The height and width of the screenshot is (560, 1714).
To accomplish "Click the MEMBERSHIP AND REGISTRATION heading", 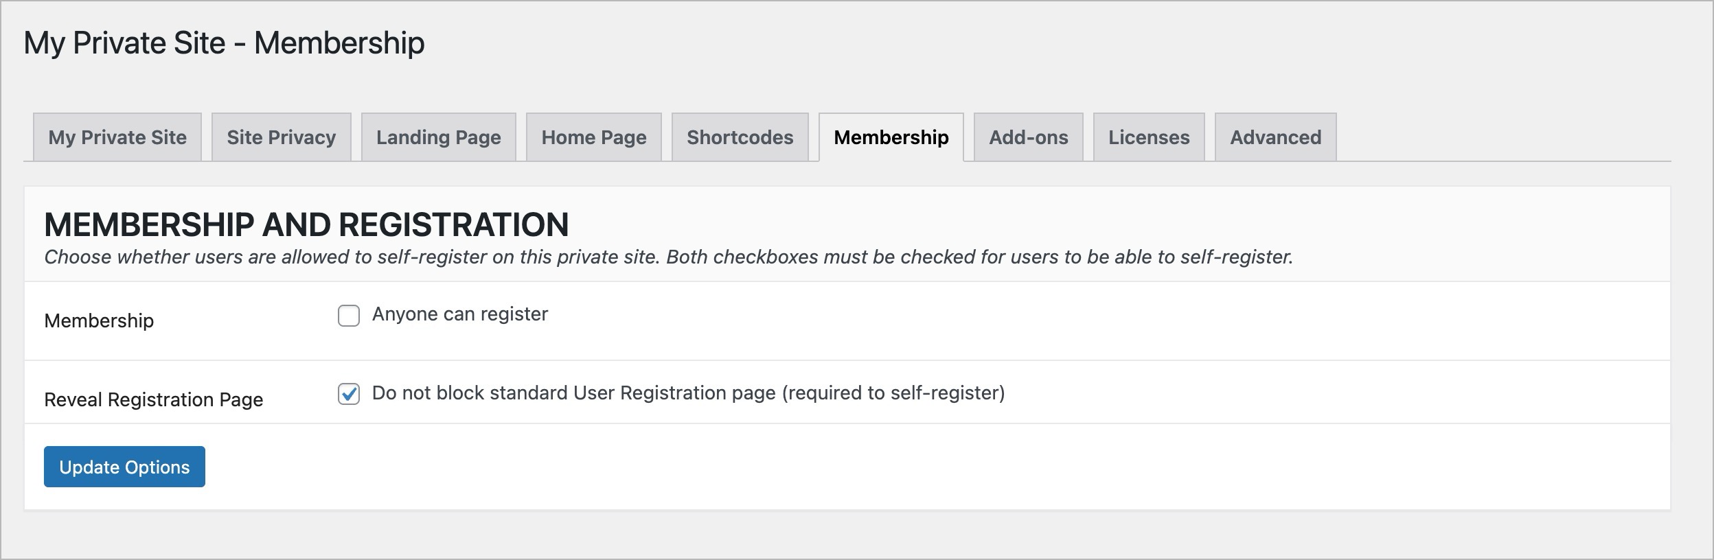I will click(306, 224).
